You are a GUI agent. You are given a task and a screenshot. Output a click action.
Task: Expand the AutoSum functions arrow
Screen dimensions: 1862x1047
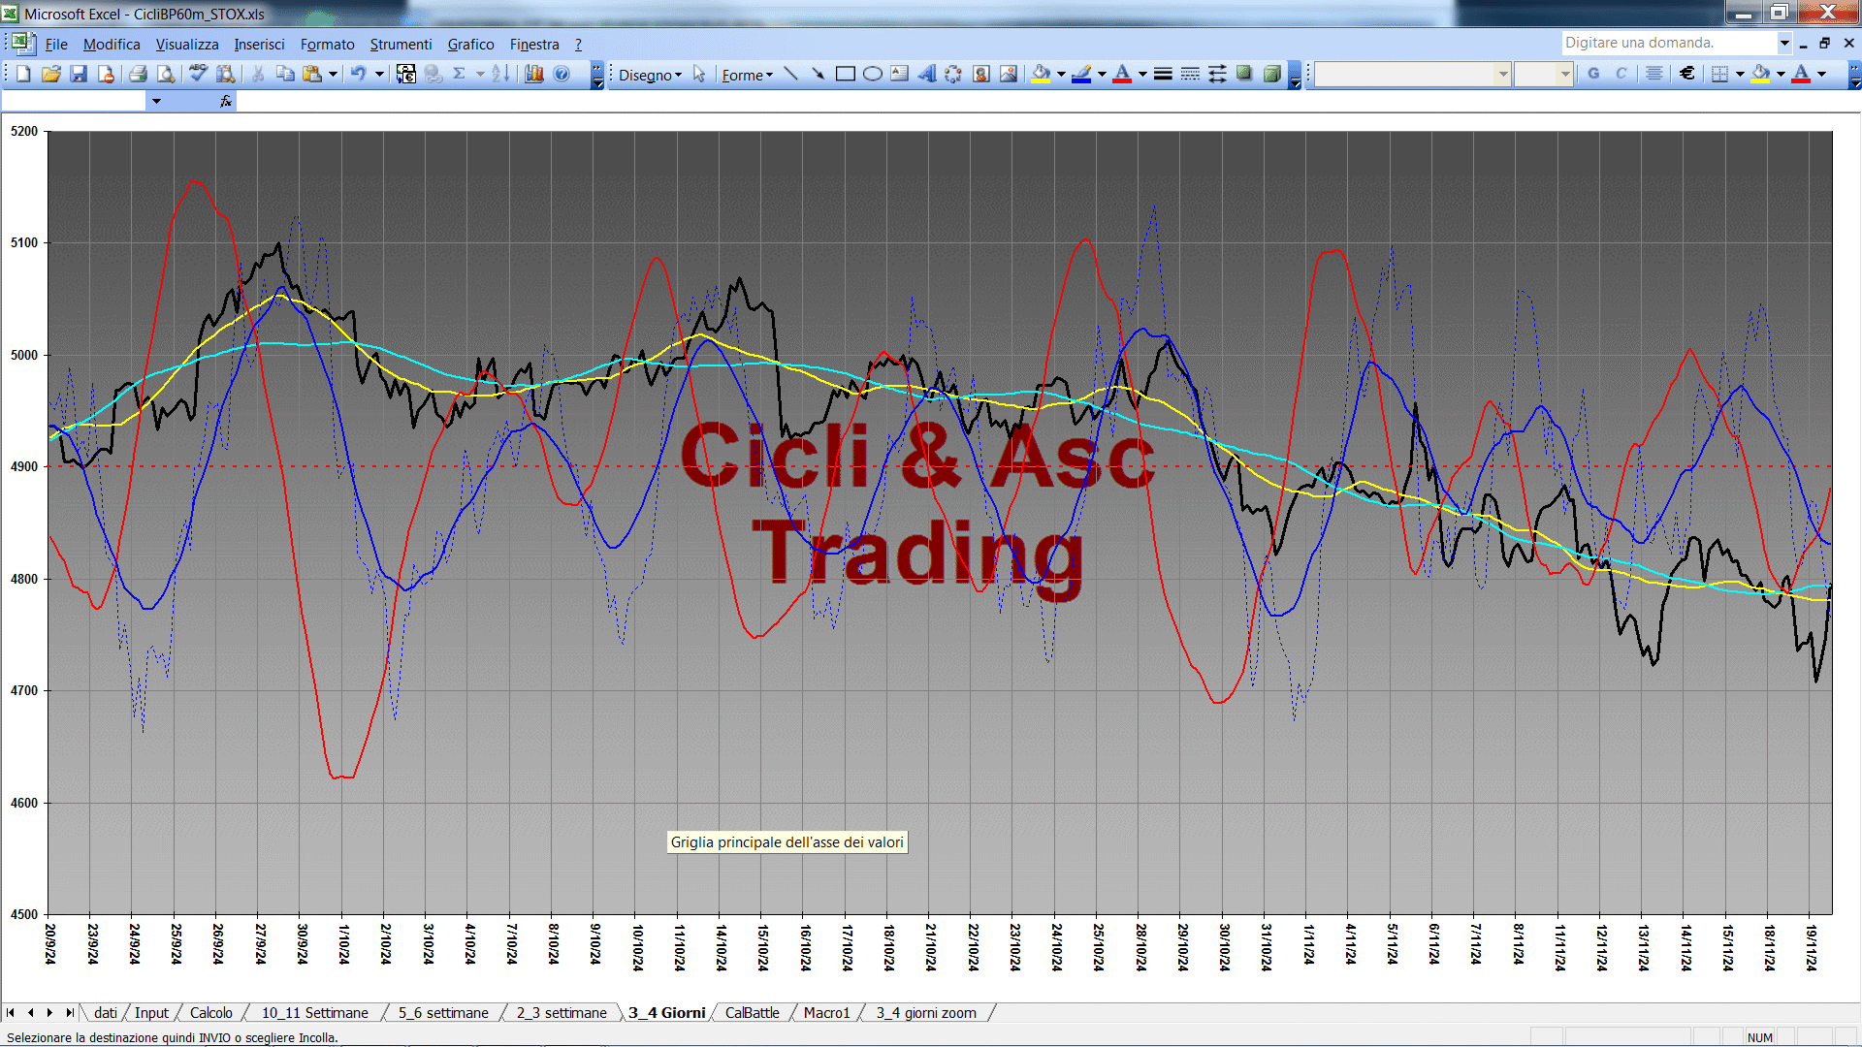(480, 74)
